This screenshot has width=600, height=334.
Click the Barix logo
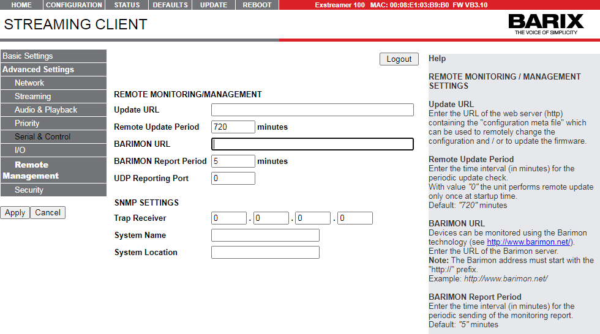546,24
